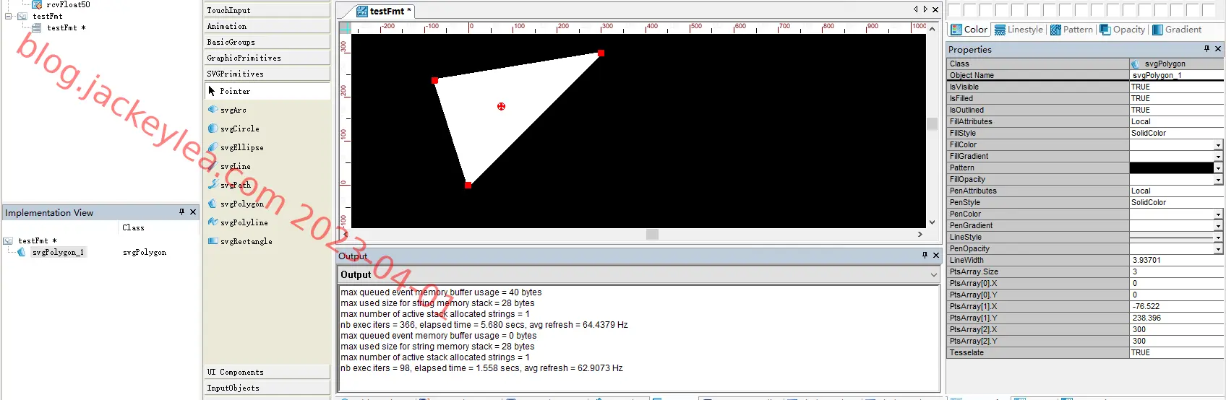Switch to the Pattern palette tab
The width and height of the screenshot is (1226, 400).
[1071, 30]
